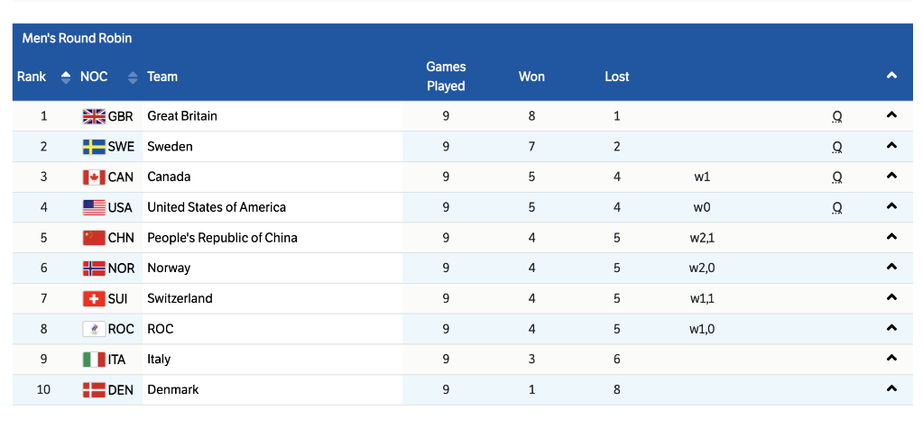Toggle the Norway row chevron

[x=891, y=268]
